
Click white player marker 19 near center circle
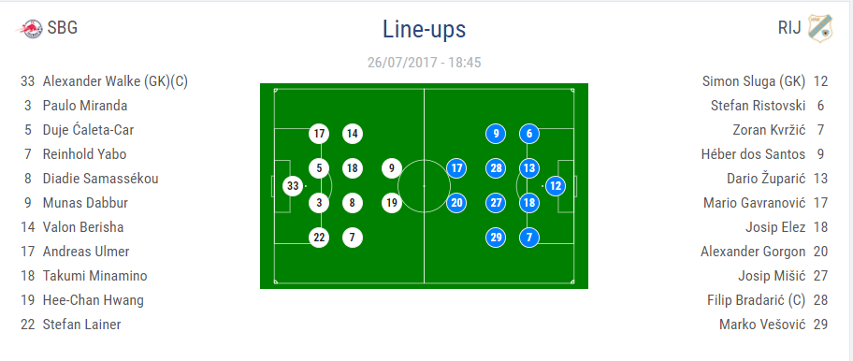392,203
